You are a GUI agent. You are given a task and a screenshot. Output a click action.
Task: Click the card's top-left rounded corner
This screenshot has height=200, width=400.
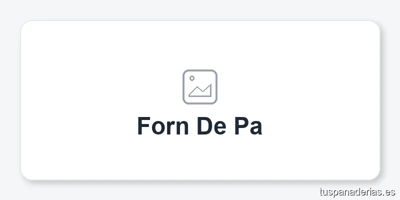click(25, 25)
